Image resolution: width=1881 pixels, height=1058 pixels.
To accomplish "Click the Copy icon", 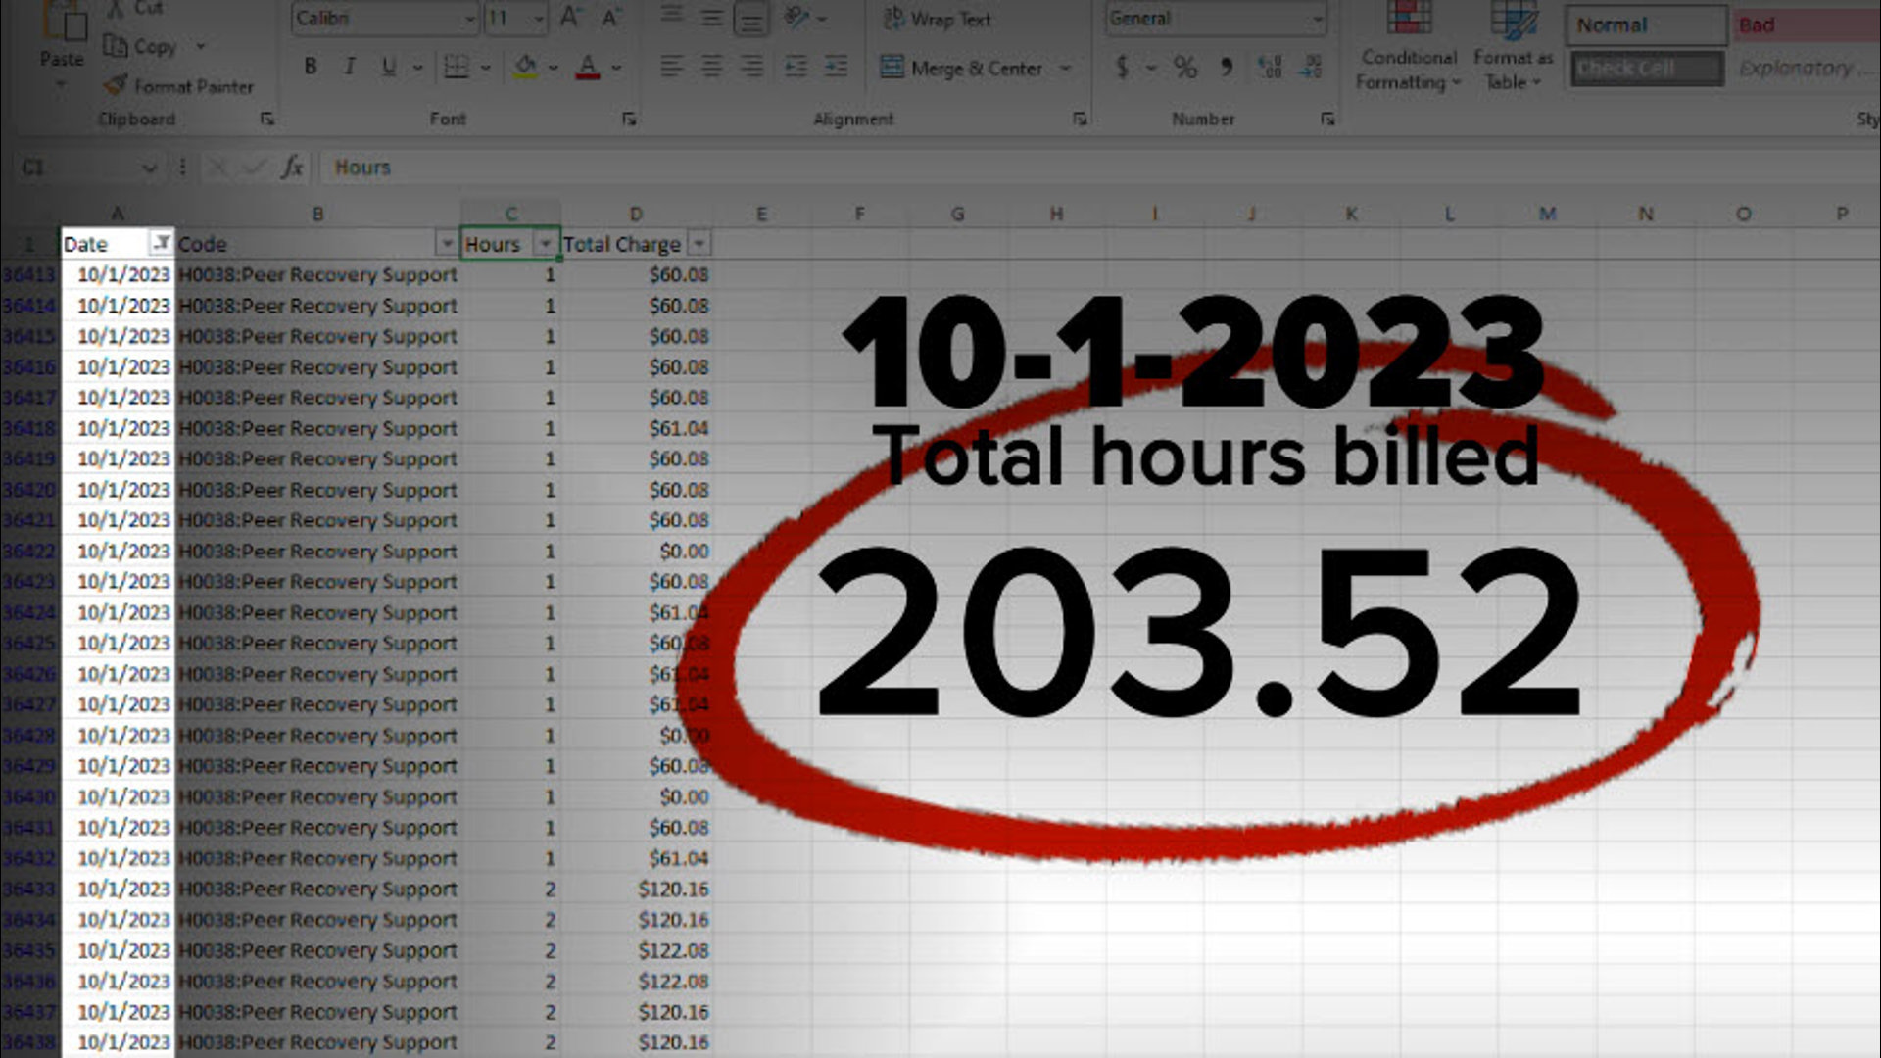I will (x=117, y=46).
